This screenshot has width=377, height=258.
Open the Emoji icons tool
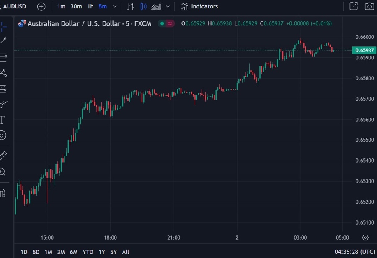tap(3, 135)
